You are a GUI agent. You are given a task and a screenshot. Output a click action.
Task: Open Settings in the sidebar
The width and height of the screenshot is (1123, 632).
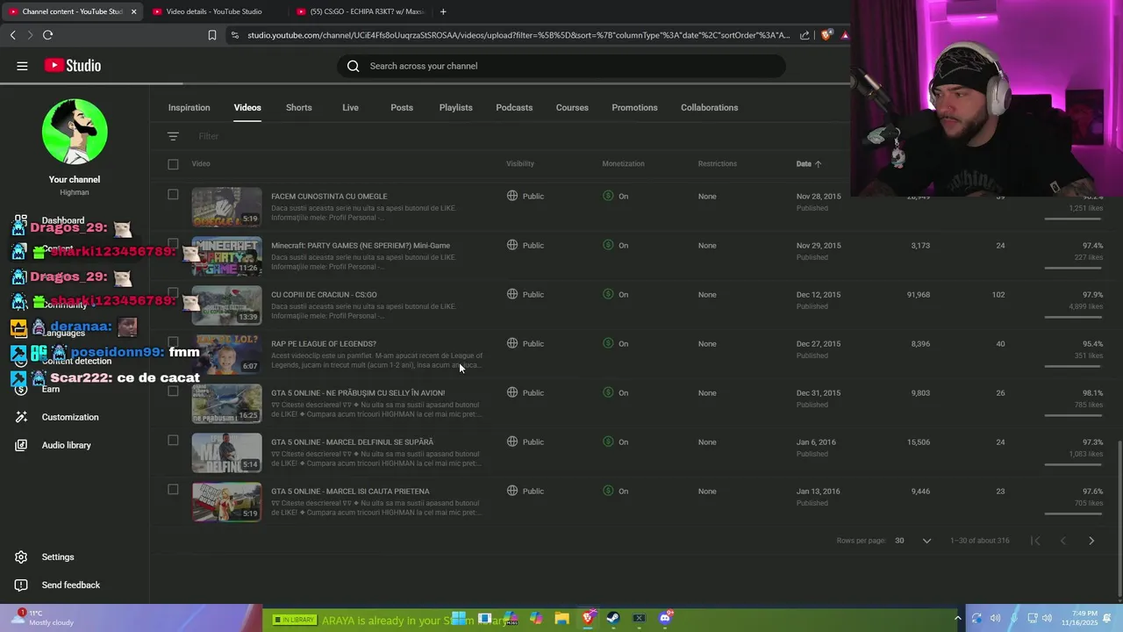[58, 557]
